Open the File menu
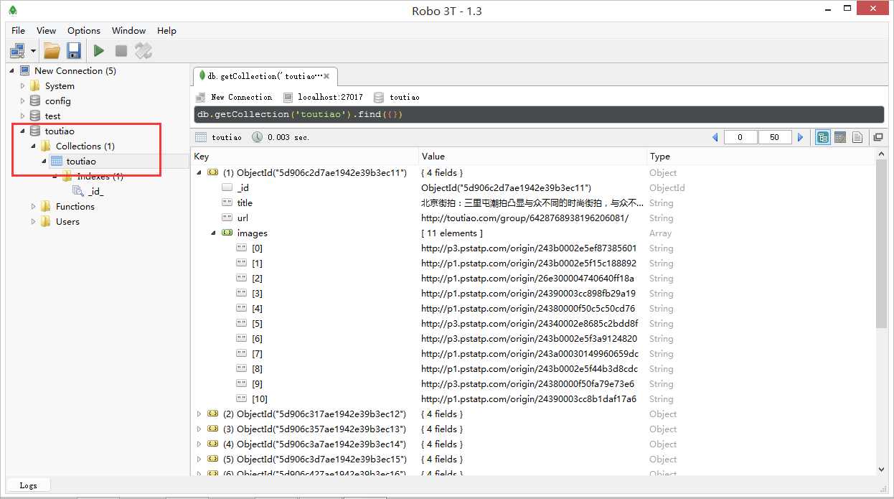 click(x=18, y=30)
